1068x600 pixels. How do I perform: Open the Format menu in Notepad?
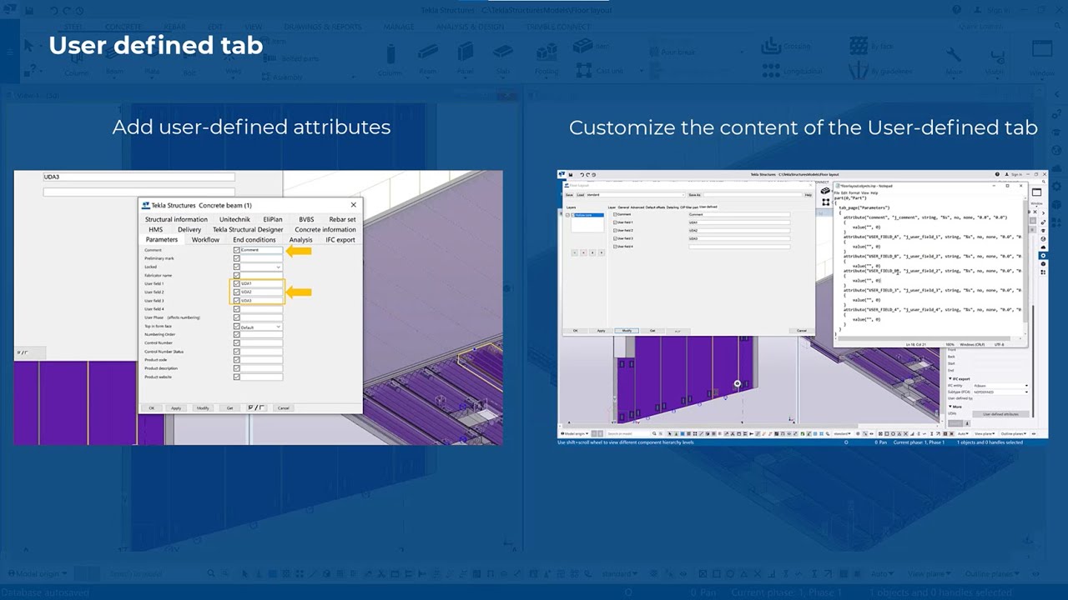853,192
